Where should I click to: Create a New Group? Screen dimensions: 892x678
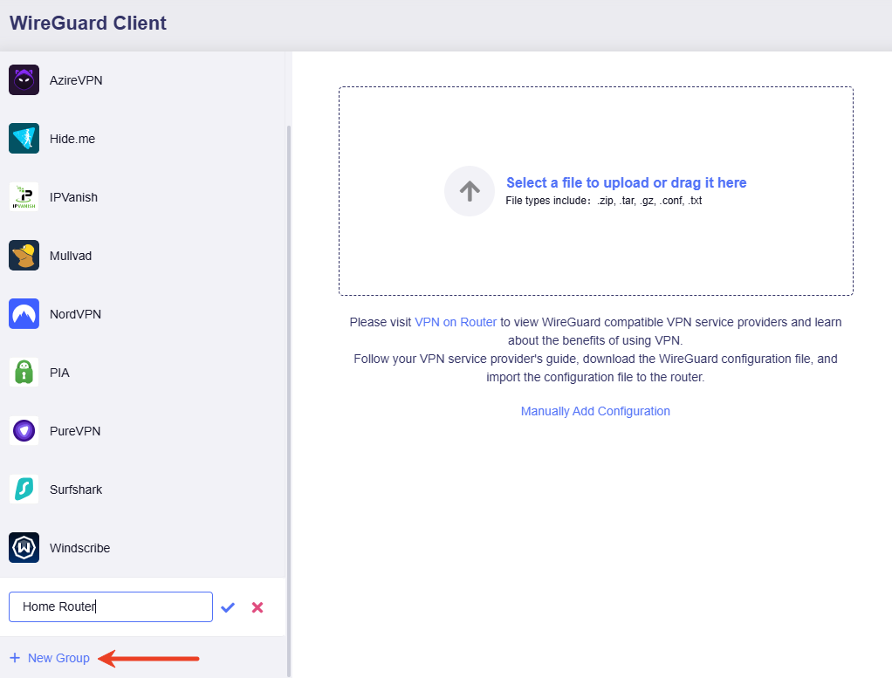(50, 658)
